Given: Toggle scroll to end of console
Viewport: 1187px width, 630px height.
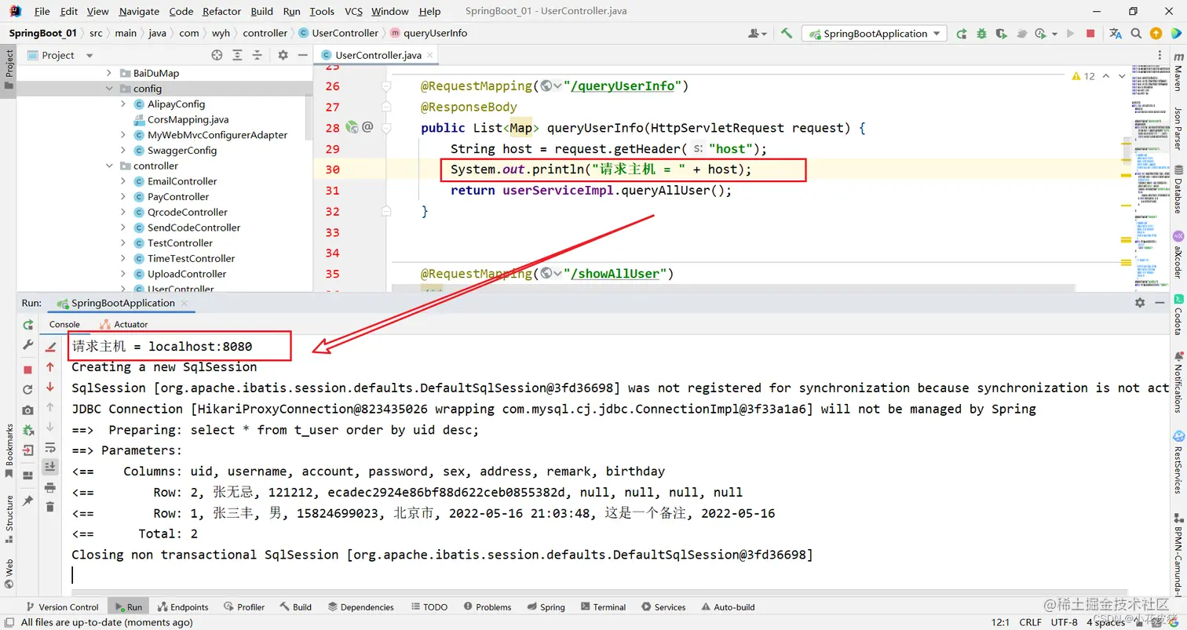Looking at the screenshot, I should tap(50, 467).
